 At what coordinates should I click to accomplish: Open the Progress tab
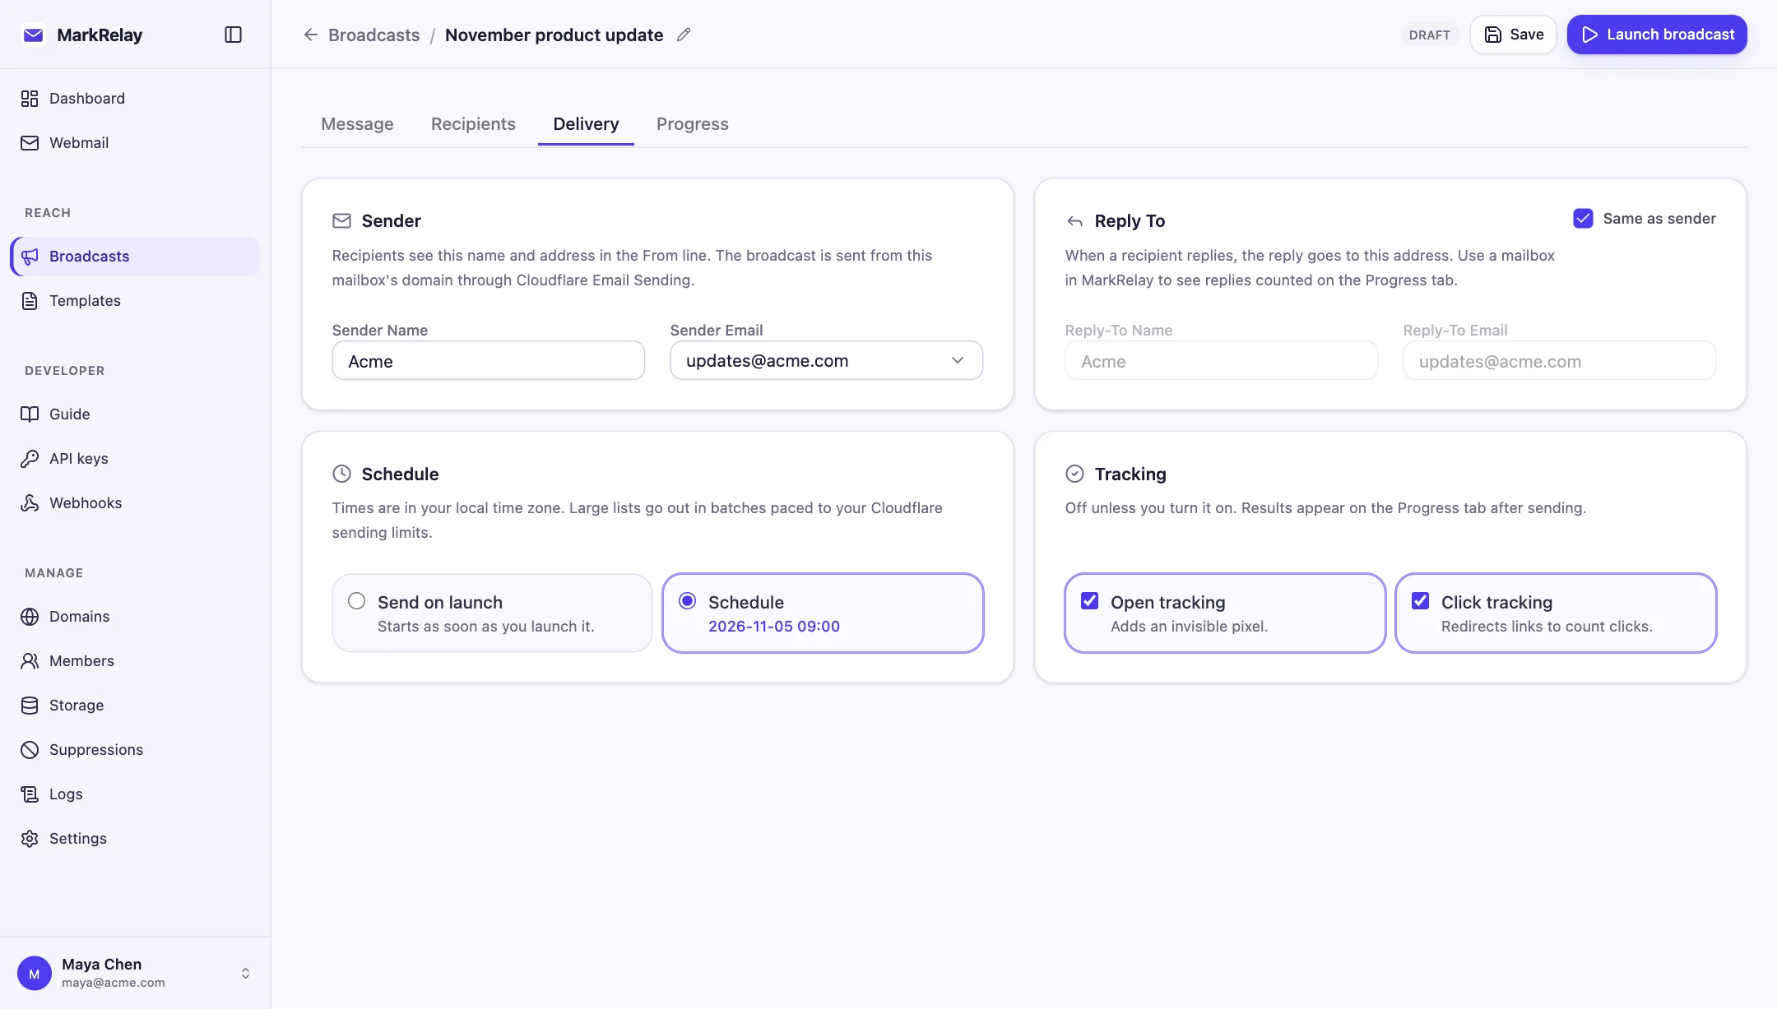tap(692, 124)
